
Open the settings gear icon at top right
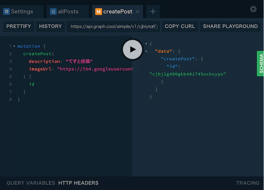[253, 9]
